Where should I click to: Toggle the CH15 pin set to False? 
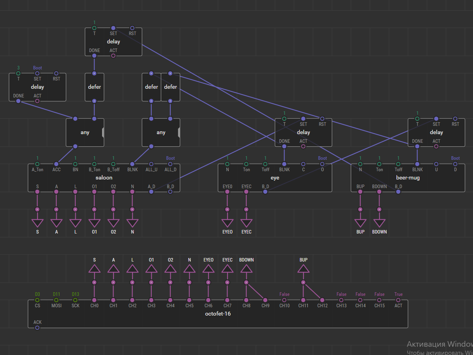(x=379, y=300)
